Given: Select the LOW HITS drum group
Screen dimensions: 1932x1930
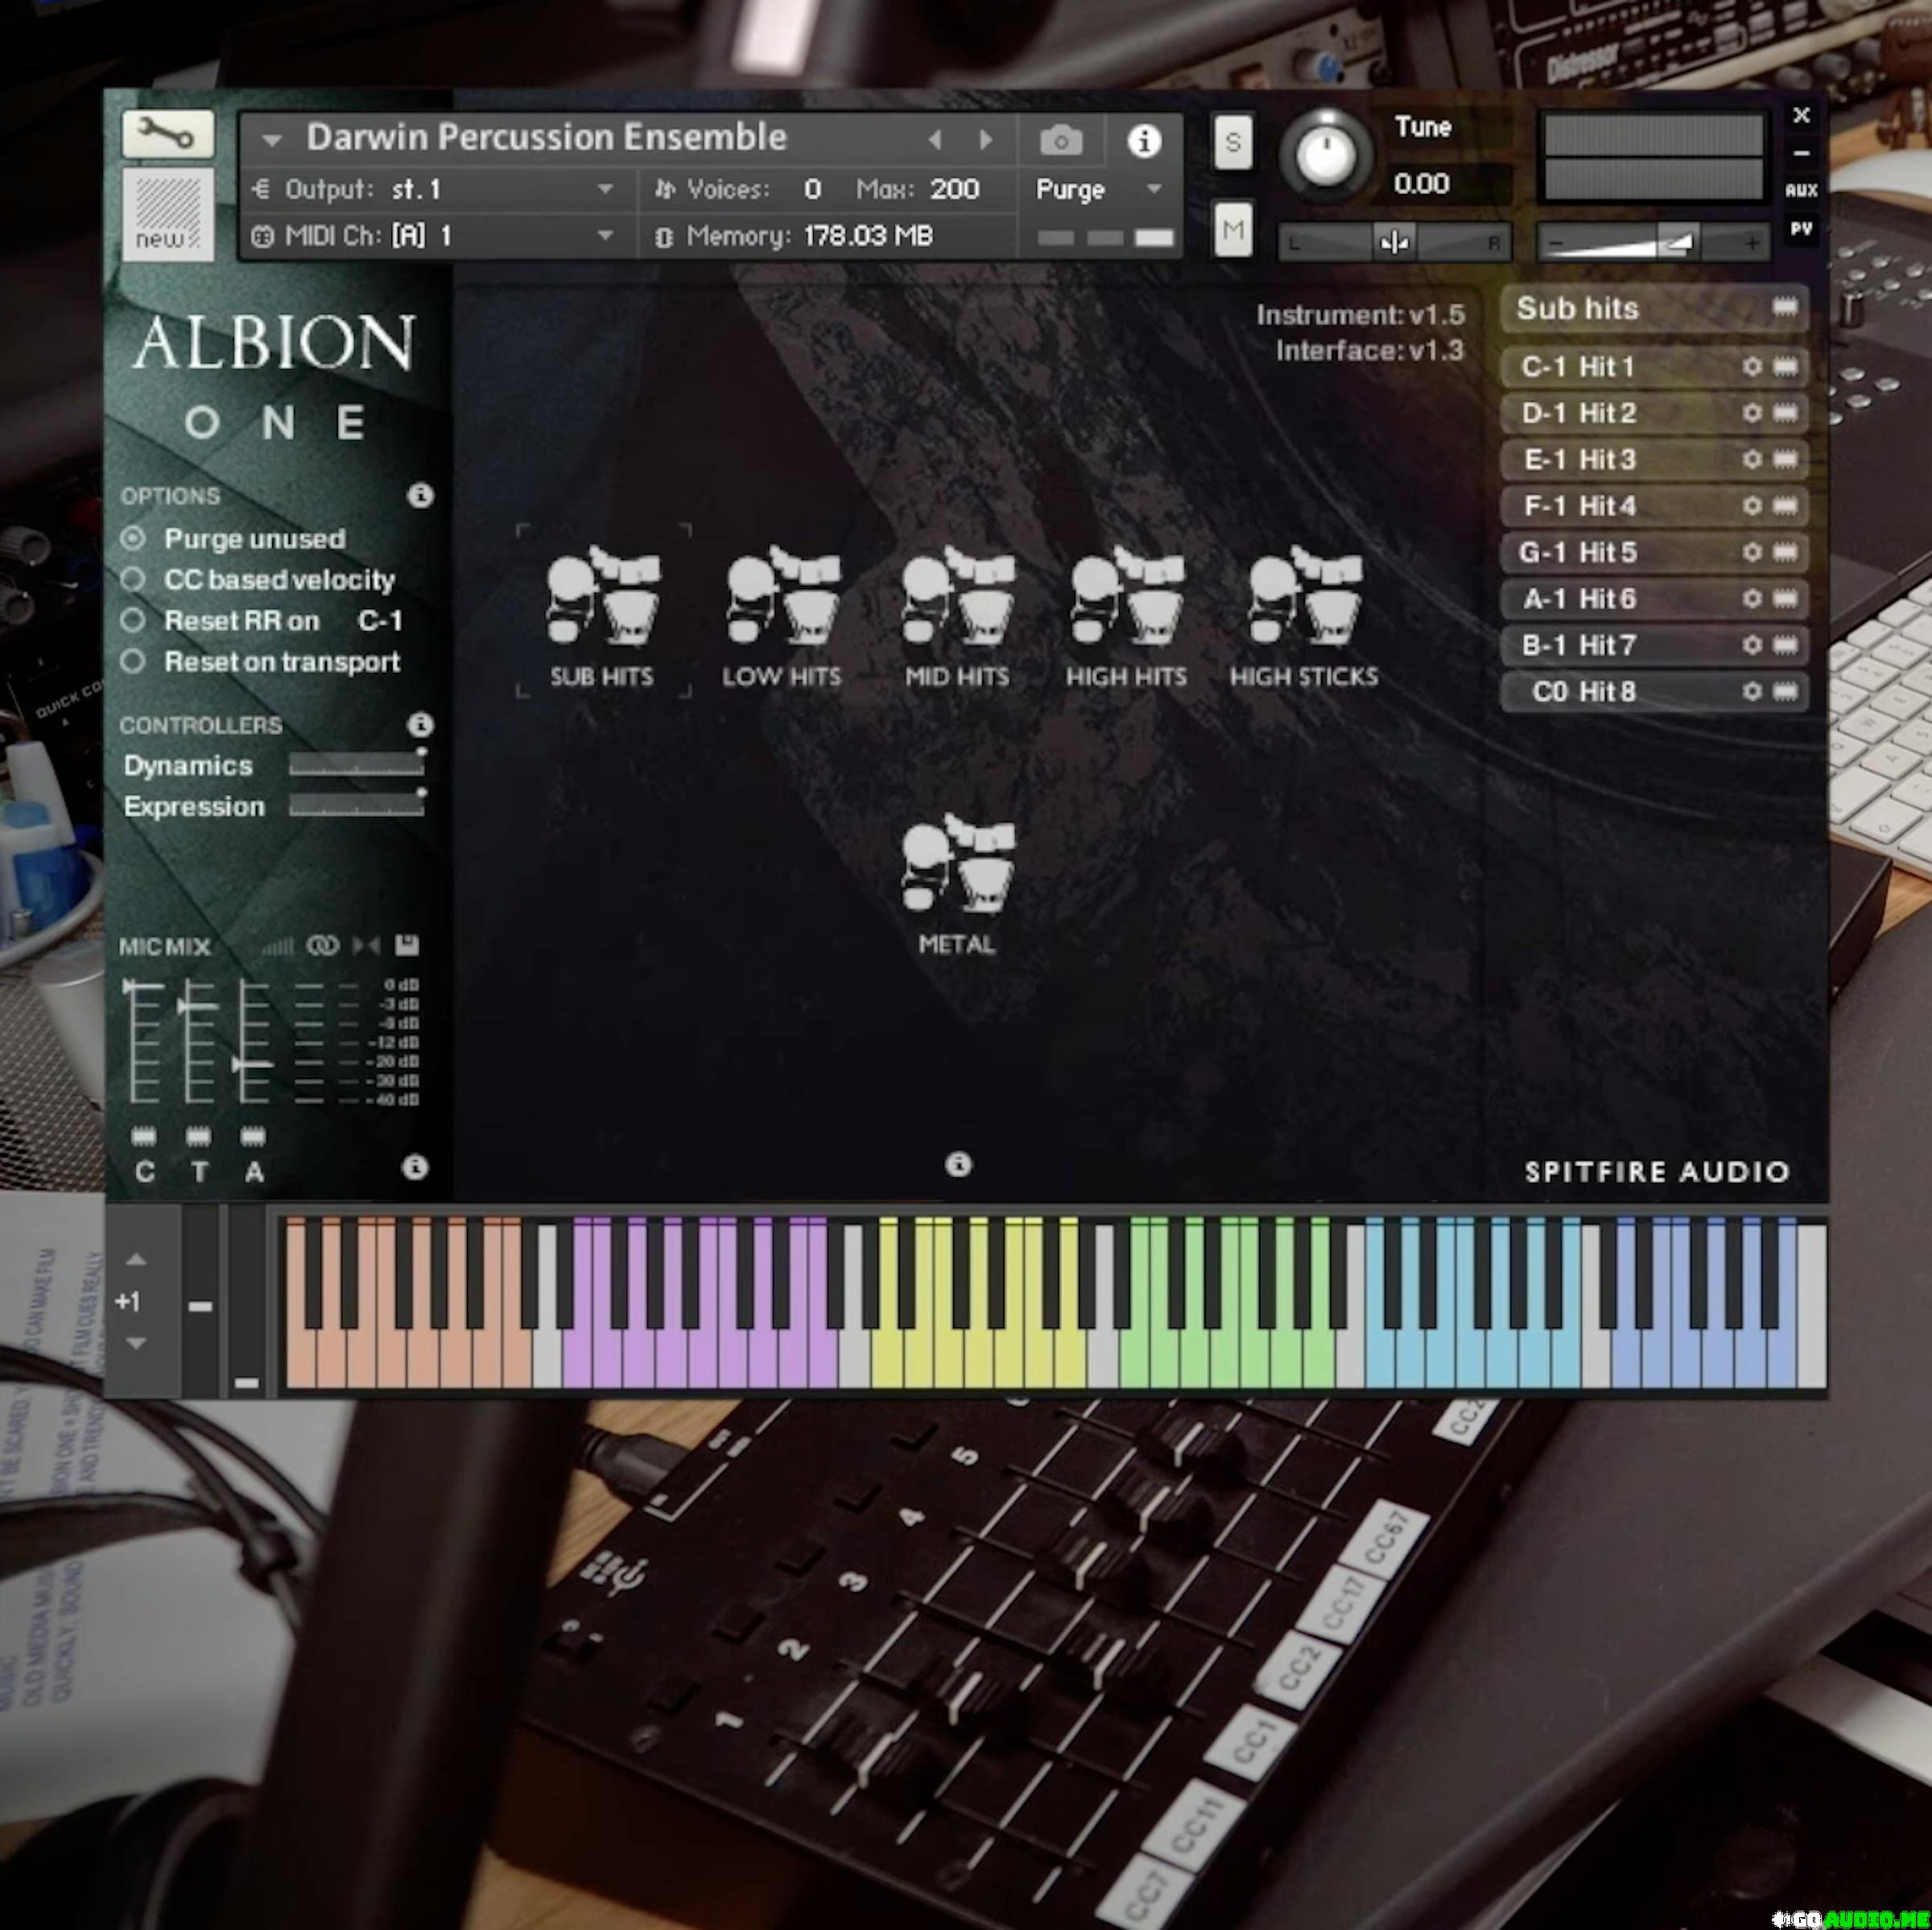Looking at the screenshot, I should point(782,616).
